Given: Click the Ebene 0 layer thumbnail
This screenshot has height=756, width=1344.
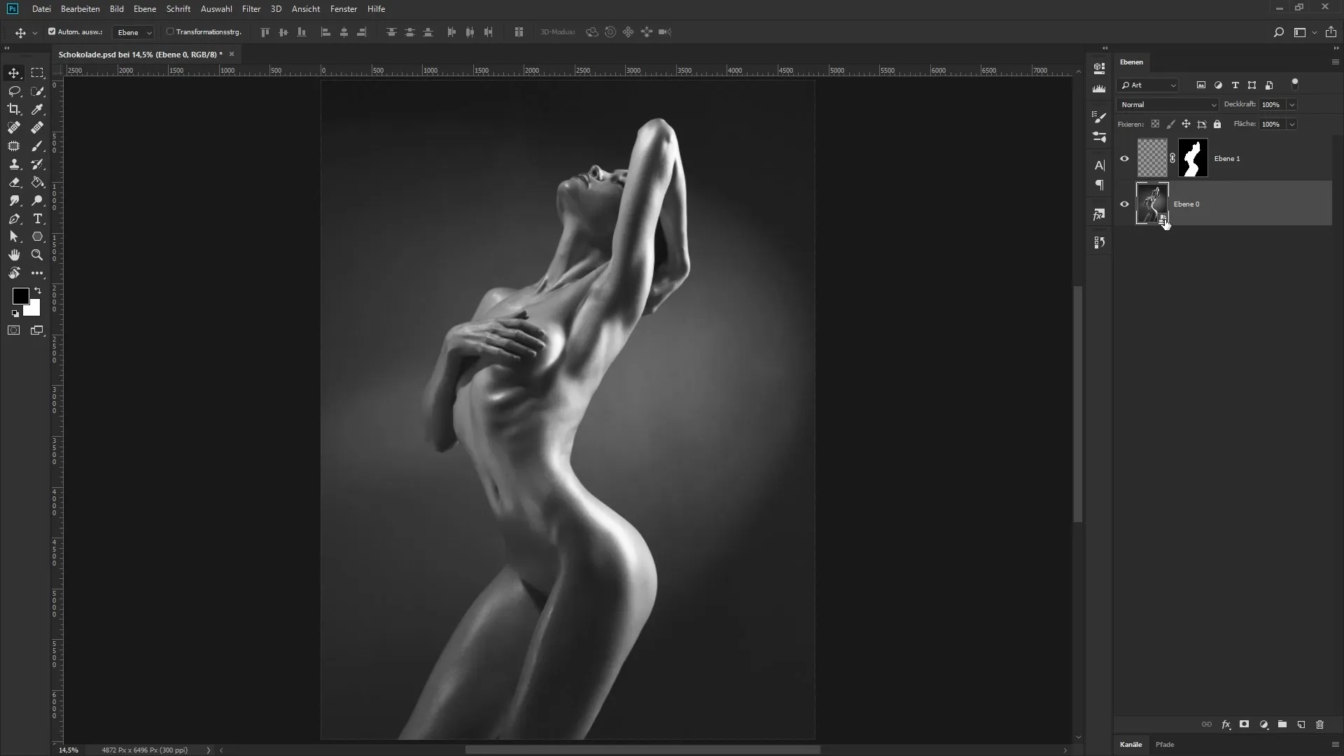Looking at the screenshot, I should coord(1152,203).
